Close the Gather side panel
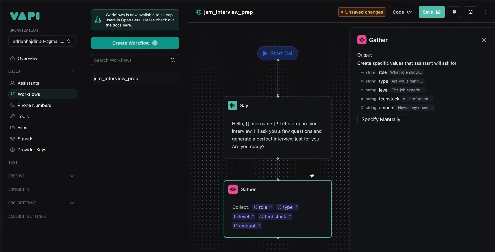The image size is (495, 252). (484, 40)
